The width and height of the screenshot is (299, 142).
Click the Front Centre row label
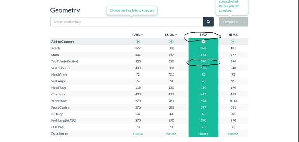click(x=60, y=107)
